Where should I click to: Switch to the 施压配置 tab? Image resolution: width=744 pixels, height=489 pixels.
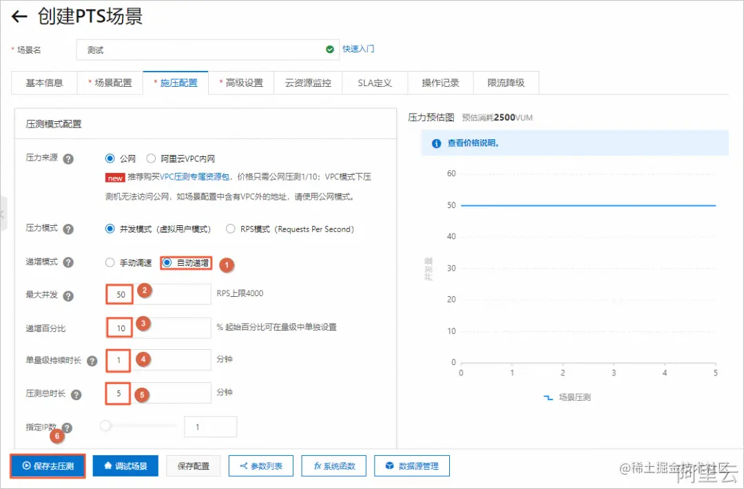tap(176, 83)
